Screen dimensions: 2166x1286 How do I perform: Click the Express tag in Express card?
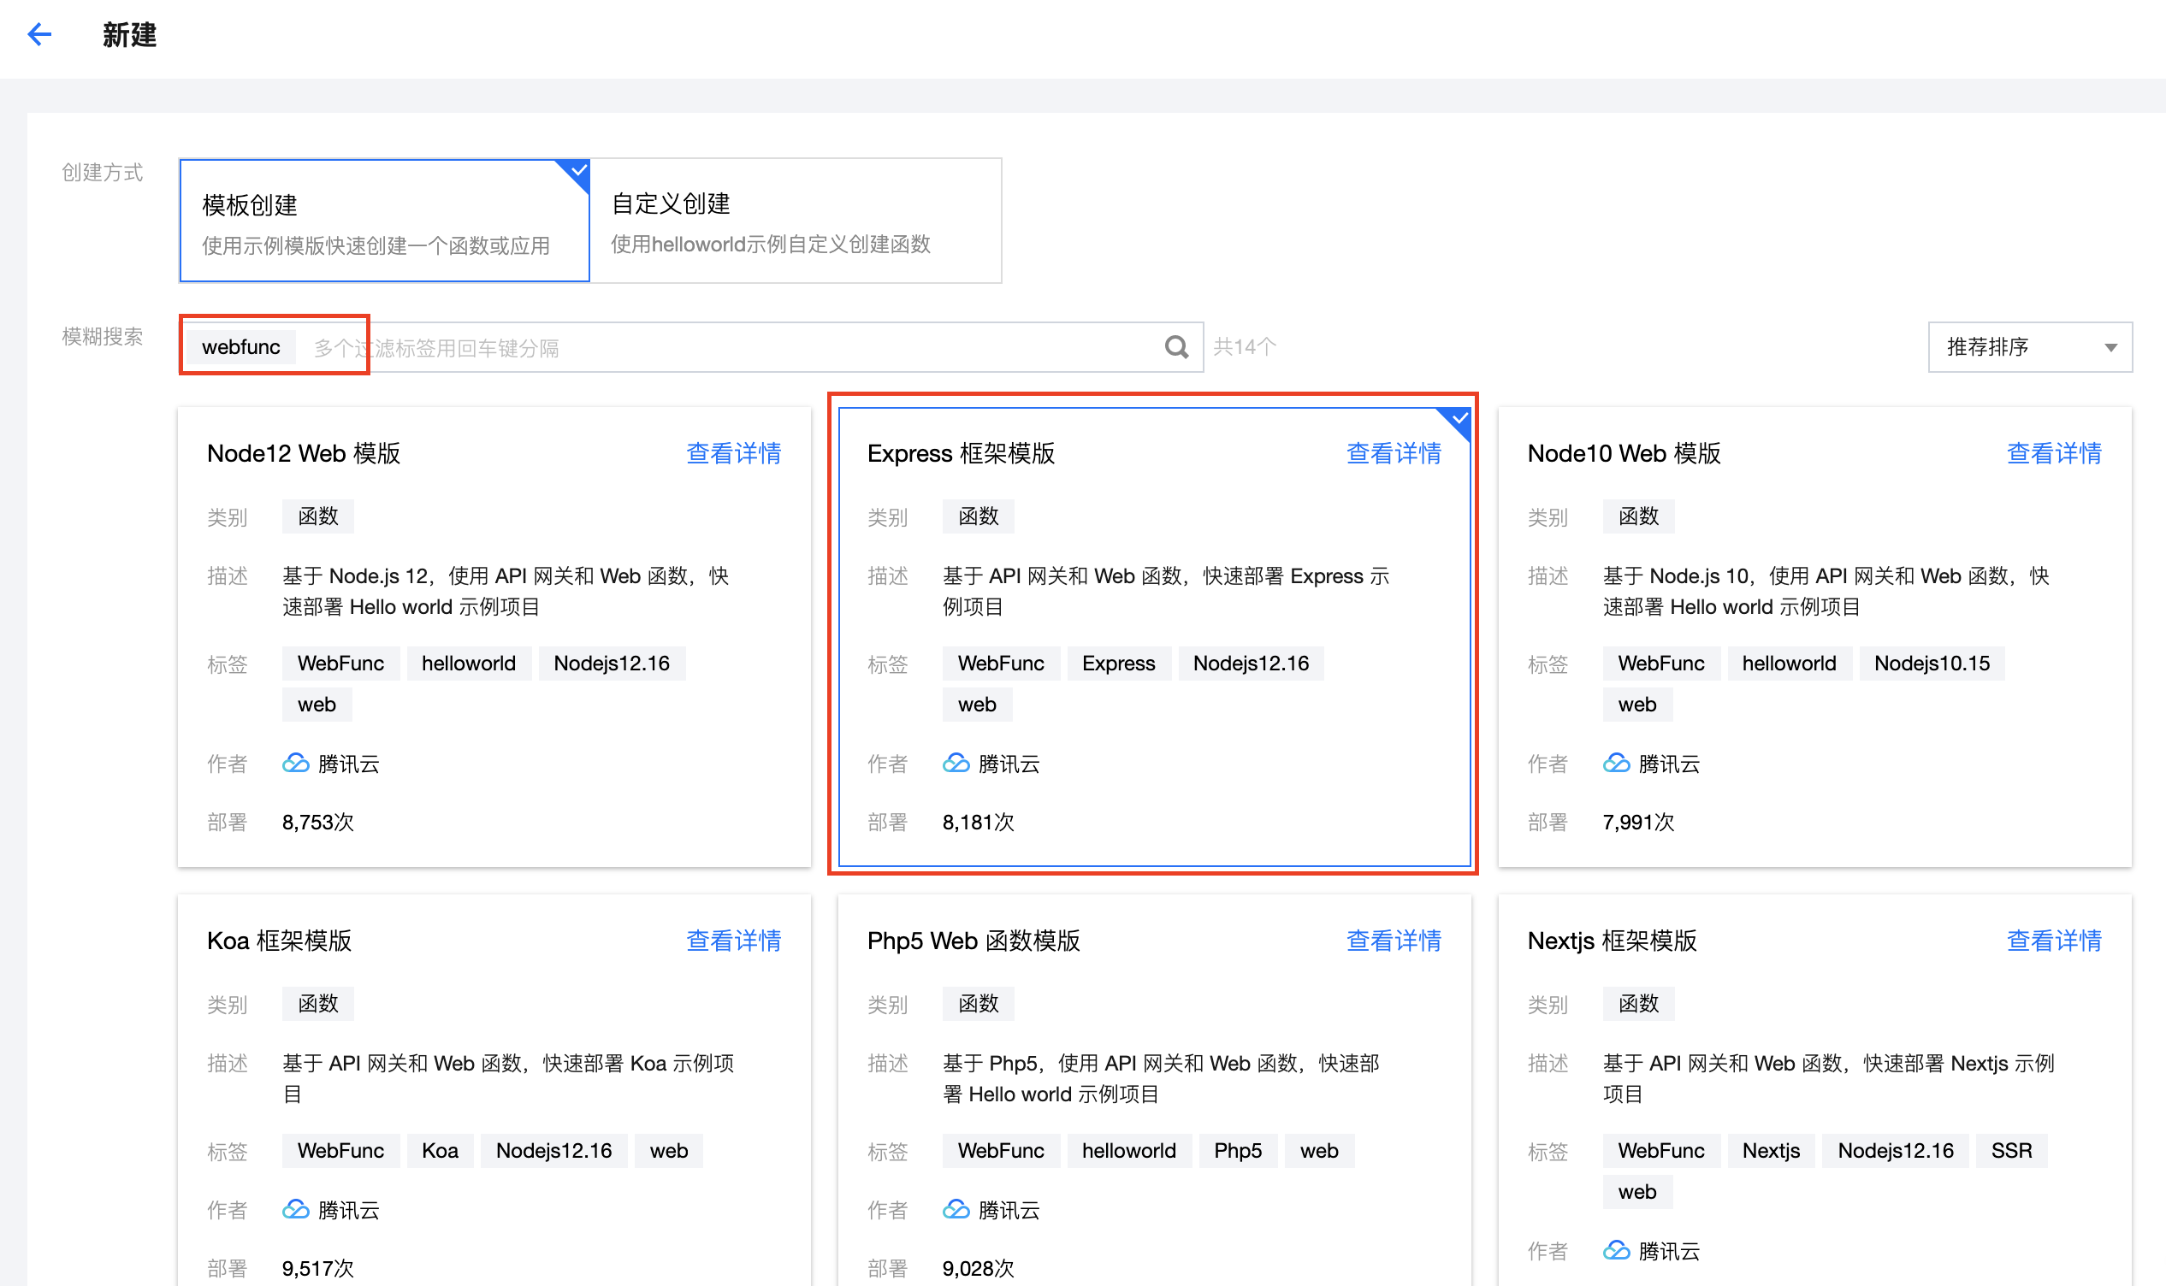tap(1118, 664)
